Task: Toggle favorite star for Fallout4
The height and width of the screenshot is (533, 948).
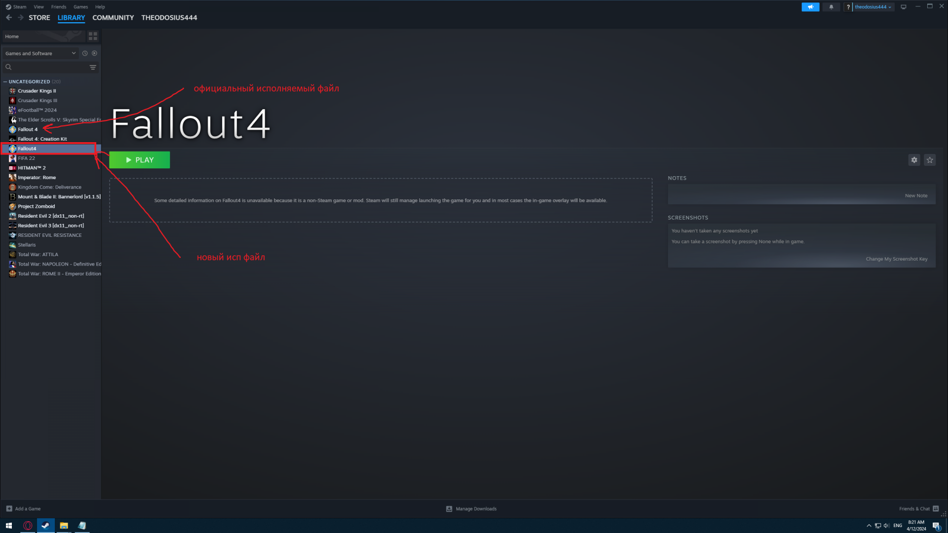Action: pyautogui.click(x=930, y=160)
